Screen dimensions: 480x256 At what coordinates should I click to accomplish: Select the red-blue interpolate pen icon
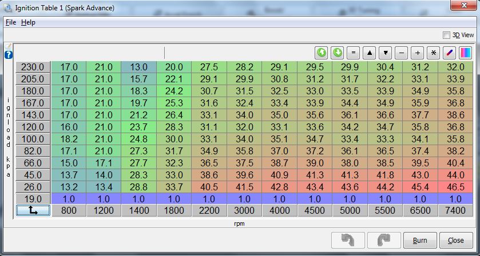click(x=450, y=53)
